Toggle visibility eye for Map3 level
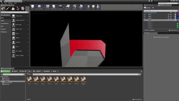The image size is (179, 101). 145,18
